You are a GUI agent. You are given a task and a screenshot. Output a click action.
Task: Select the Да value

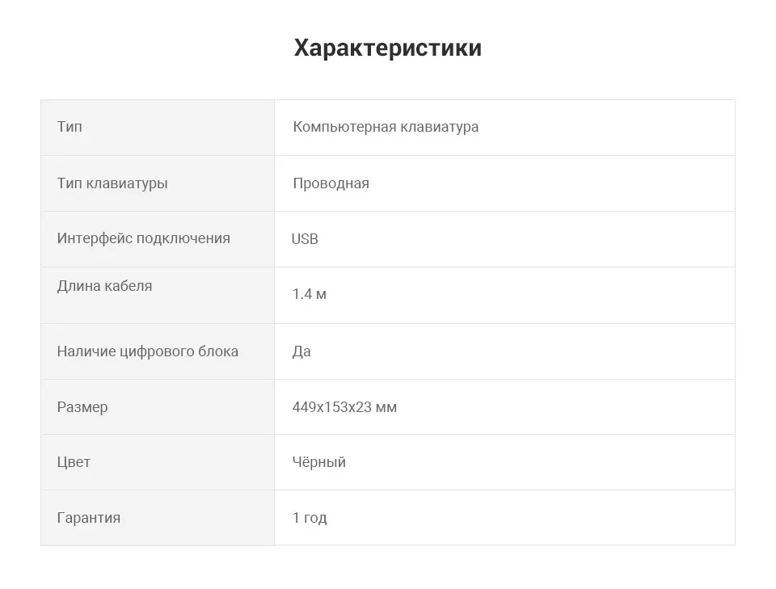click(302, 351)
